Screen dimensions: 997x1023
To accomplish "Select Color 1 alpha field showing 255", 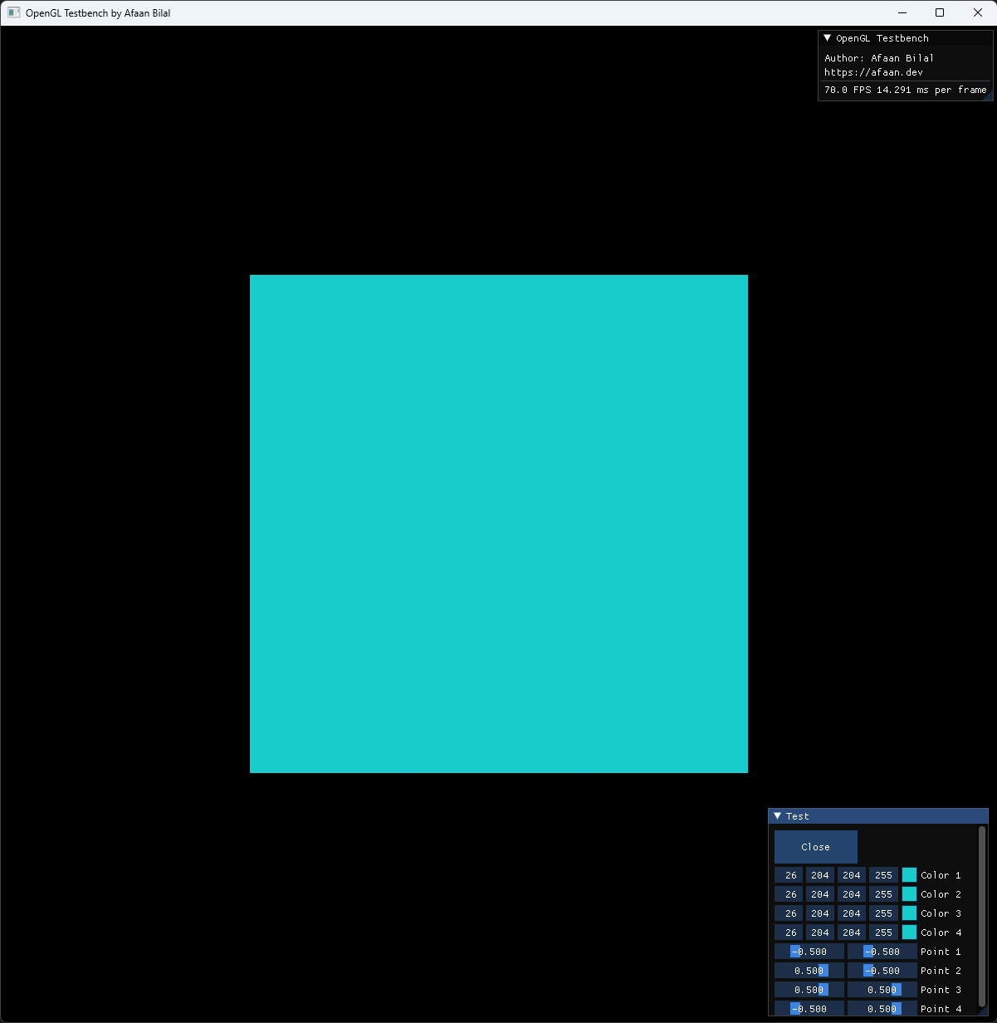I will point(883,875).
